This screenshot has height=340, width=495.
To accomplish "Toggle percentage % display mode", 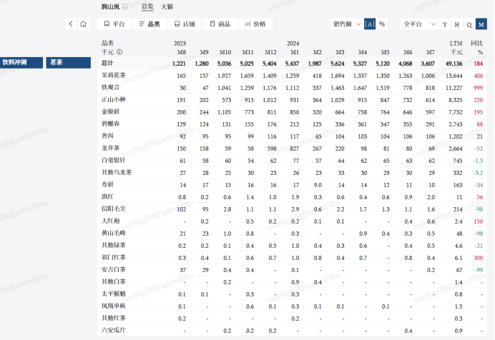I will tap(382, 24).
